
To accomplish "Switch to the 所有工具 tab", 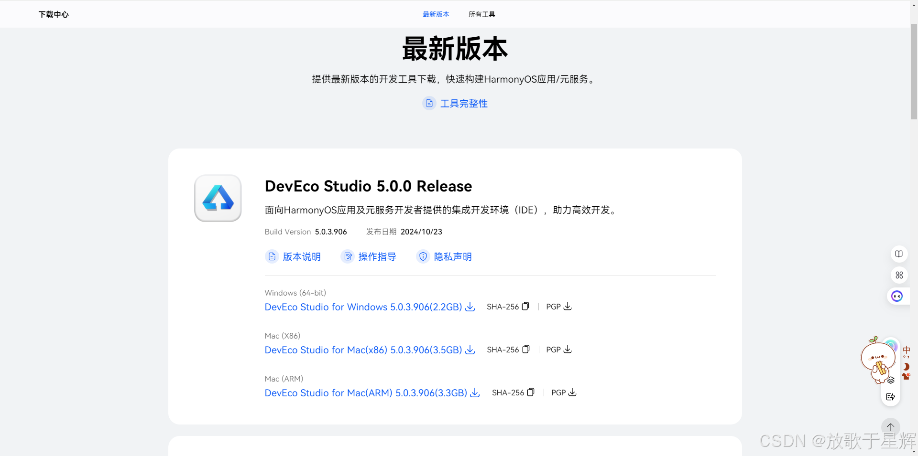I will pyautogui.click(x=481, y=14).
